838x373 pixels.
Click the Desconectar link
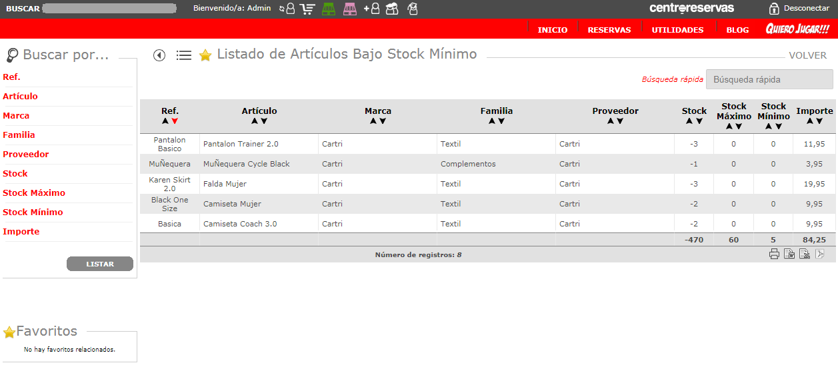click(x=807, y=9)
